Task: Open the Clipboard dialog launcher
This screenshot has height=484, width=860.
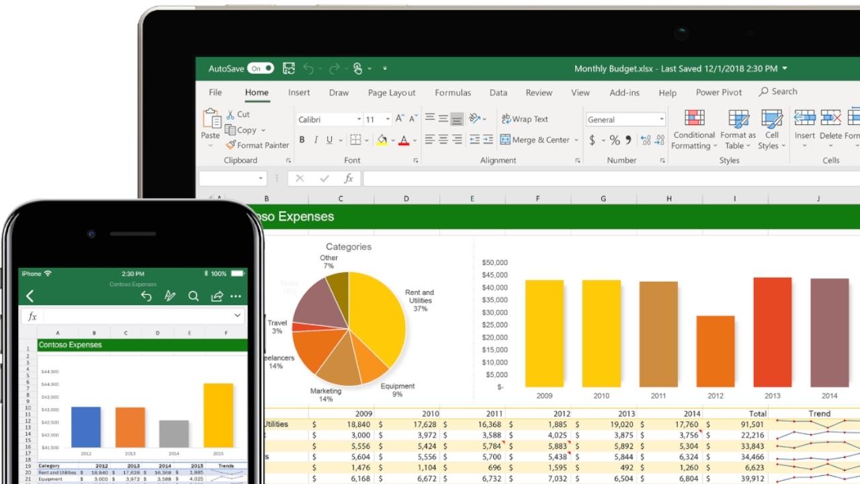Action: tap(288, 161)
